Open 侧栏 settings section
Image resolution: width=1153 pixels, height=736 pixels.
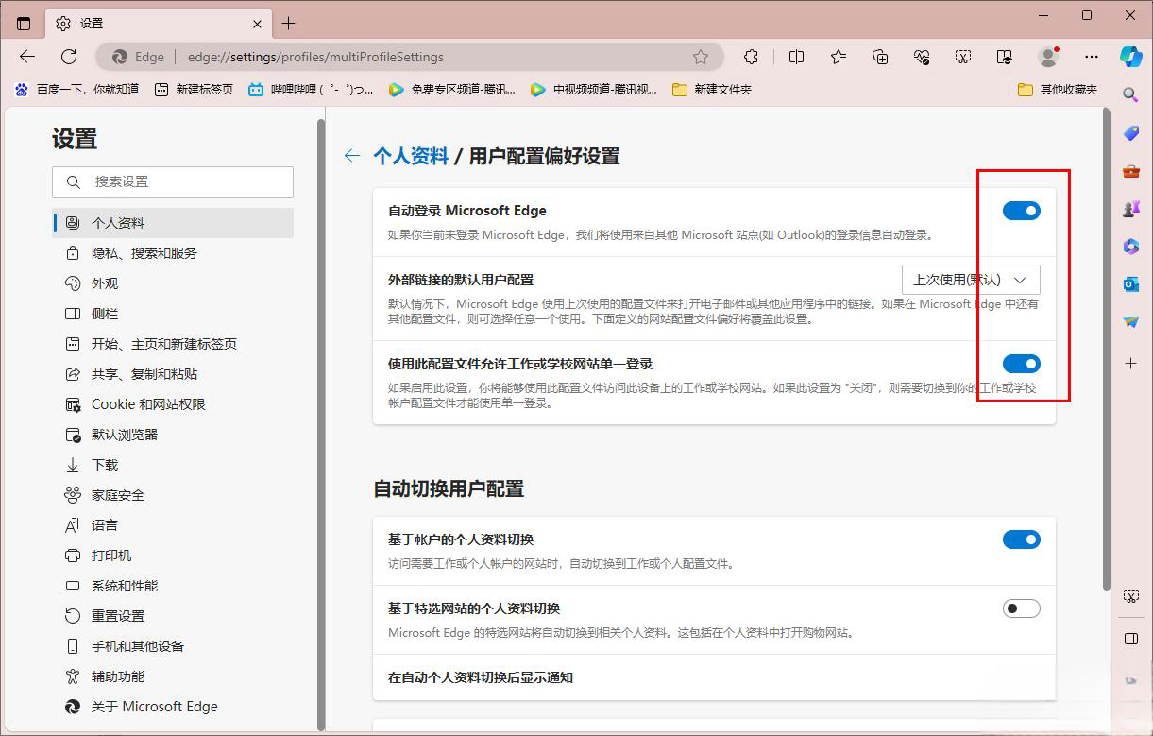(x=174, y=314)
